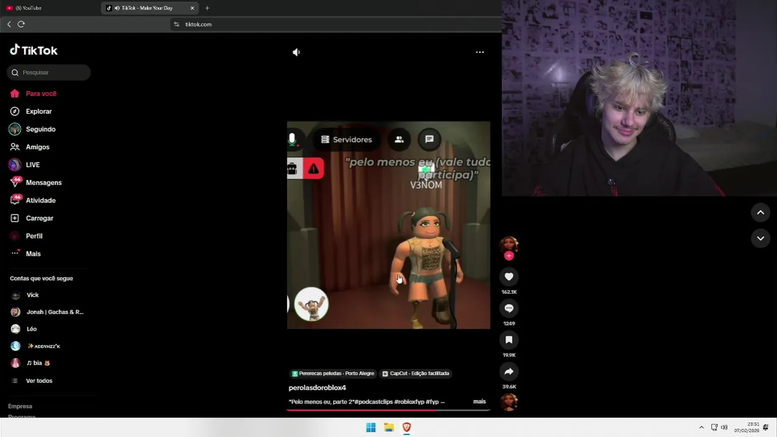Open the notification bell on the taskbar

(x=766, y=427)
